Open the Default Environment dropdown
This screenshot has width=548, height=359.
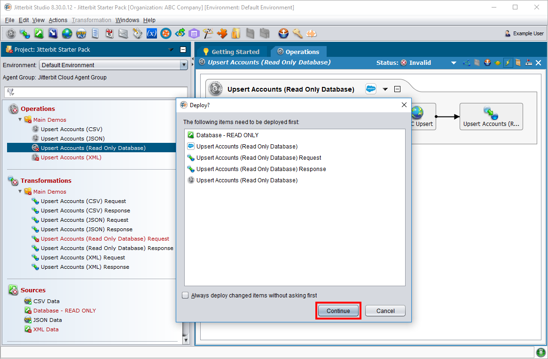[113, 65]
